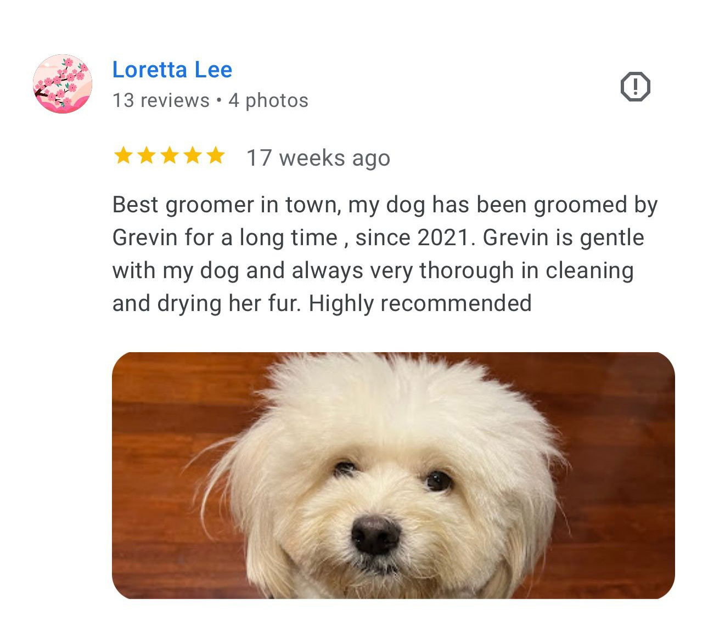Click the report review flag icon

[635, 87]
